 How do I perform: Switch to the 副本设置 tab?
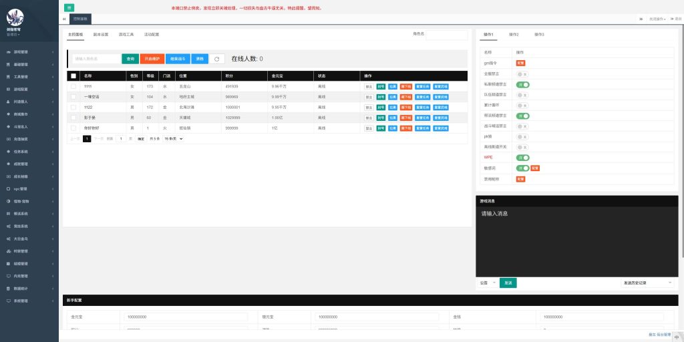click(x=101, y=34)
